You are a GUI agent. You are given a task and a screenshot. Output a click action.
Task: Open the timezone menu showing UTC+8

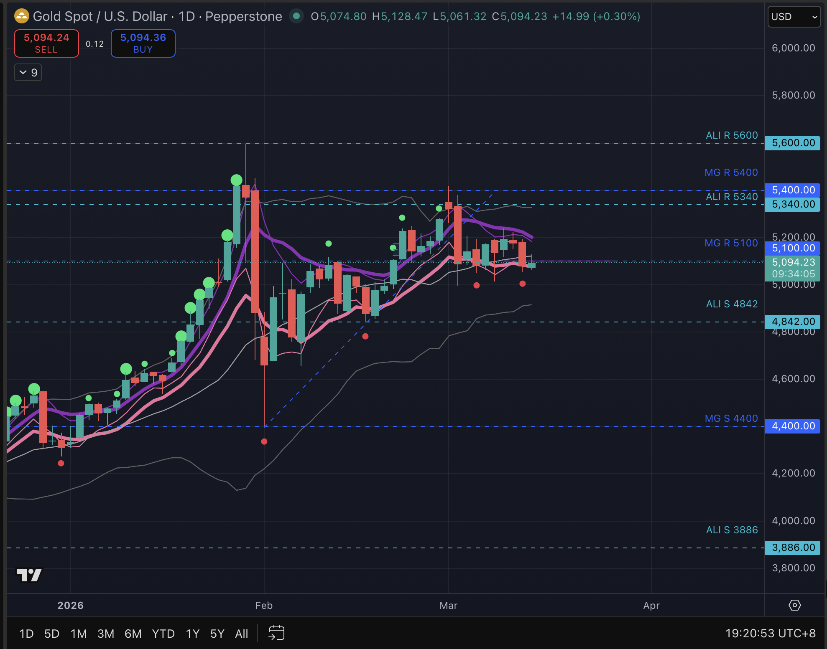pyautogui.click(x=770, y=633)
